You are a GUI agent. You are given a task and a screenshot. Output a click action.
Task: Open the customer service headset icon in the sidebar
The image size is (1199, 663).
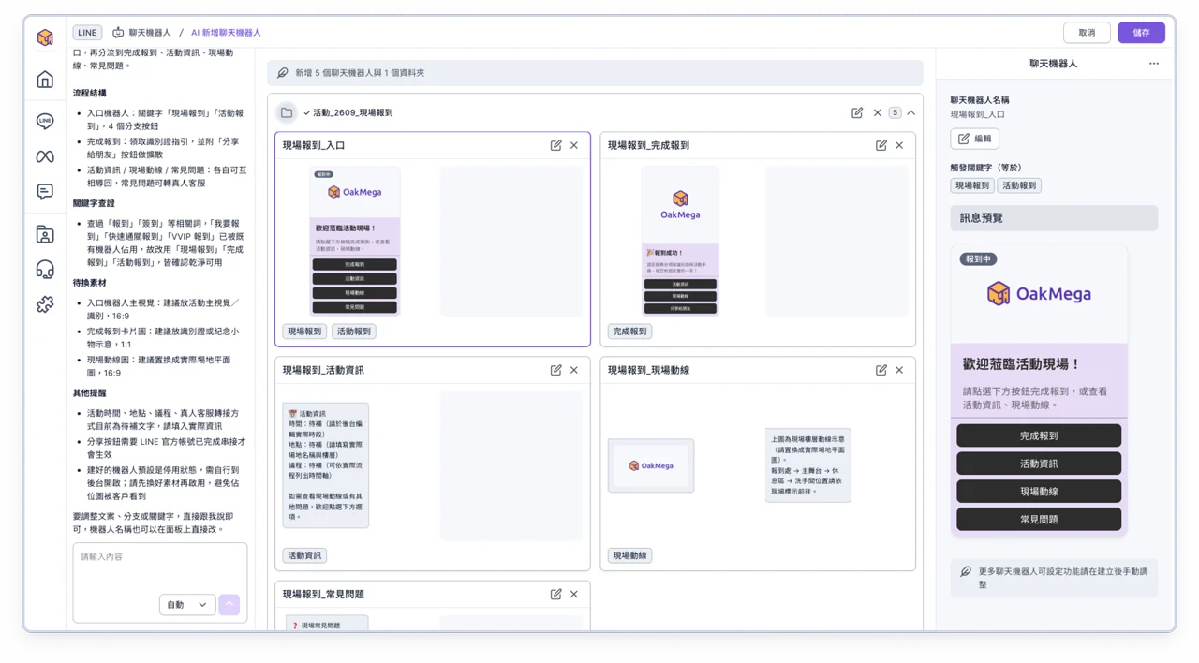[45, 270]
